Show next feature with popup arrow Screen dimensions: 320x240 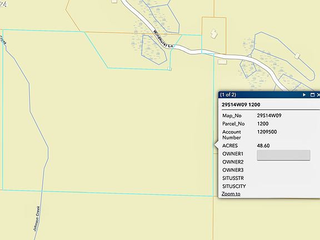pyautogui.click(x=304, y=94)
